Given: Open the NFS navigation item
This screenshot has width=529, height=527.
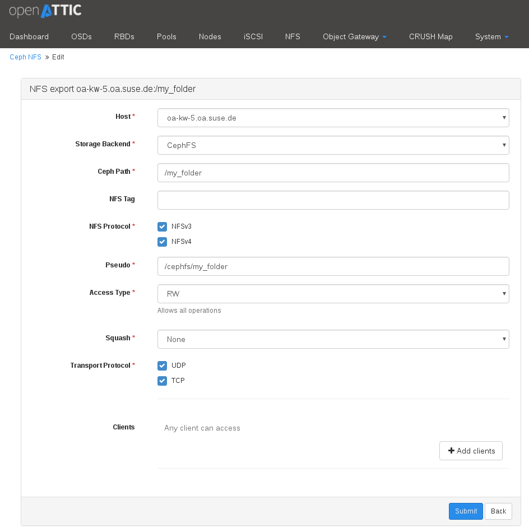Looking at the screenshot, I should 293,36.
